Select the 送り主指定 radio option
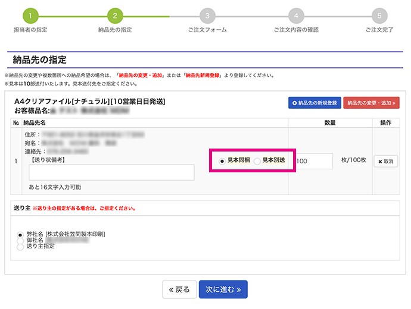 (x=20, y=246)
